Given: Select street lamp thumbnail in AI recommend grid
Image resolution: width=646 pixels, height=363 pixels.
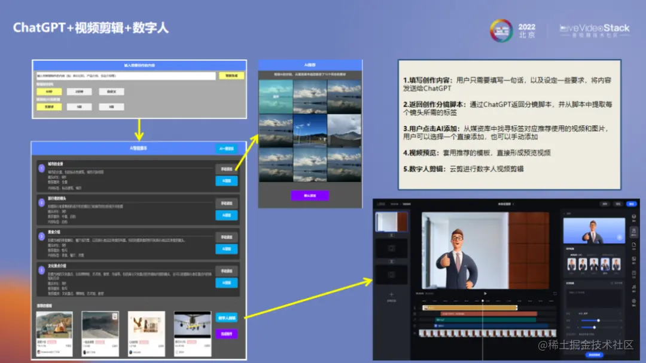Looking at the screenshot, I should (x=310, y=131).
